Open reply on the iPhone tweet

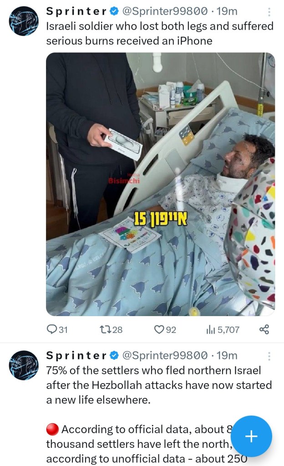[x=52, y=329]
